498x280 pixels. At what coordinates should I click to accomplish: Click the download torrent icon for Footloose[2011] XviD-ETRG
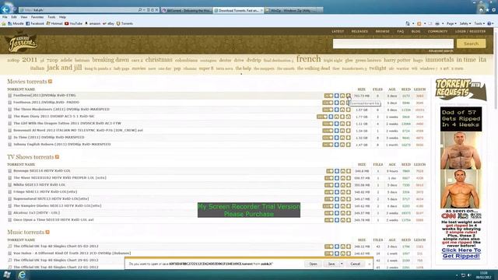pyautogui.click(x=349, y=96)
